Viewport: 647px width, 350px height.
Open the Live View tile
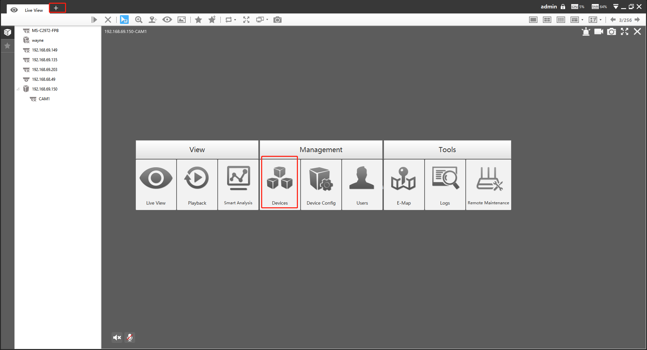click(x=156, y=184)
